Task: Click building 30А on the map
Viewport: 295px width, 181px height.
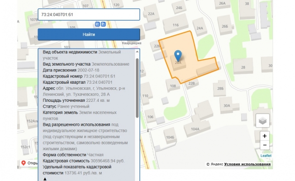Action: [x=227, y=106]
